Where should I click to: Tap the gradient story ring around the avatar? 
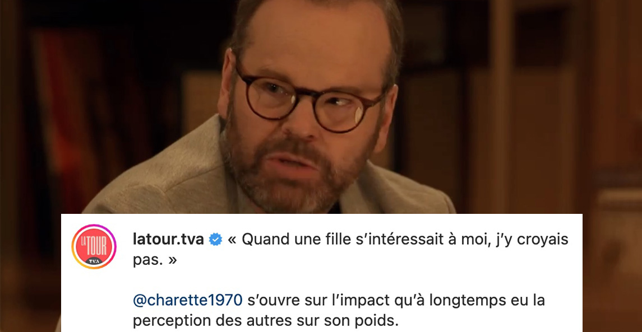tap(94, 246)
